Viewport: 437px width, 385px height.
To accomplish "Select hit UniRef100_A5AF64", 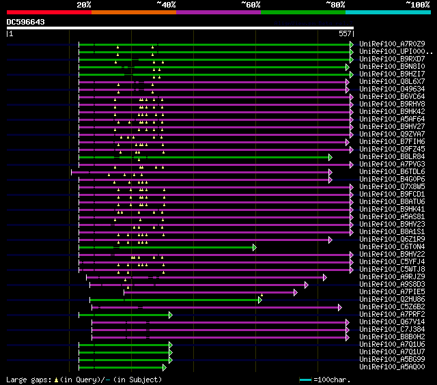I will [x=392, y=119].
